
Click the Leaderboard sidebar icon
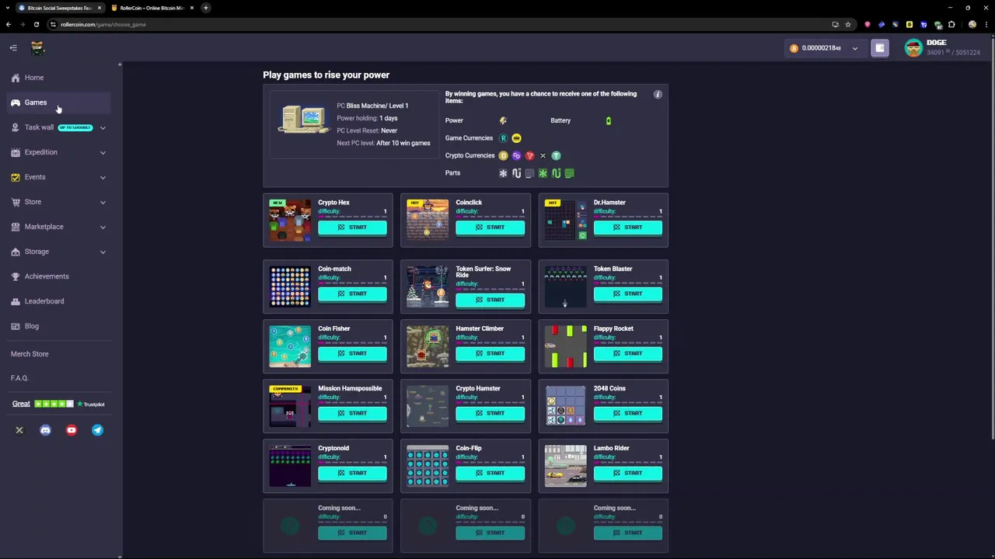pyautogui.click(x=16, y=301)
